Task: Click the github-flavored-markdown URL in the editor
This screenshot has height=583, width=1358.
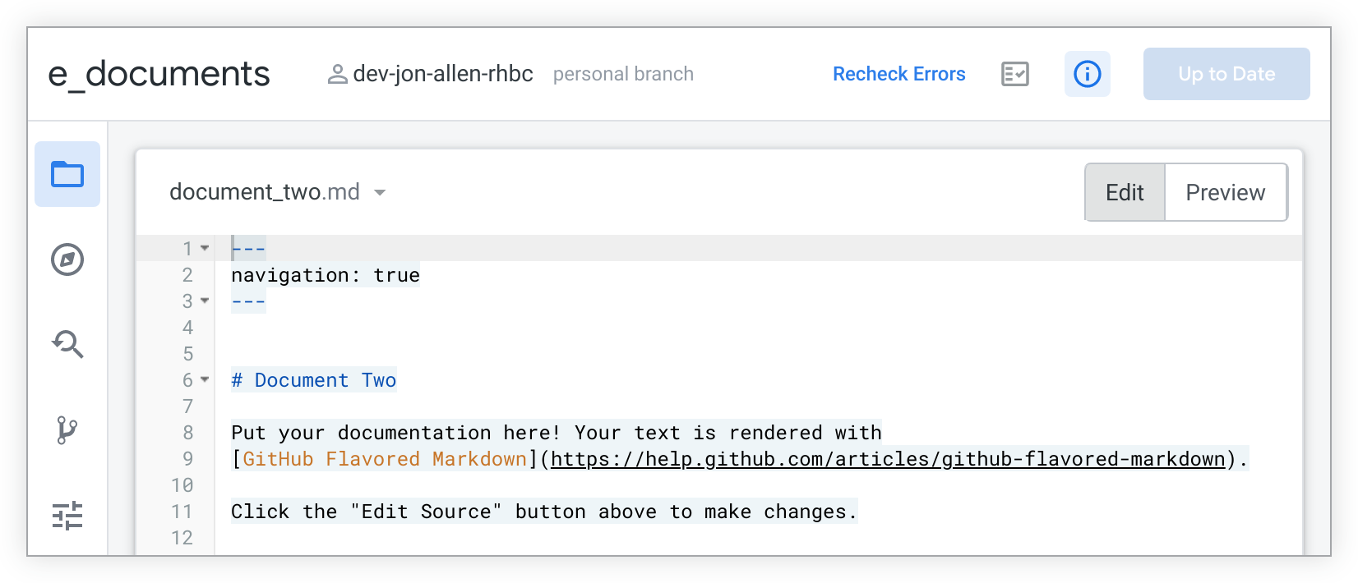Action: point(888,459)
